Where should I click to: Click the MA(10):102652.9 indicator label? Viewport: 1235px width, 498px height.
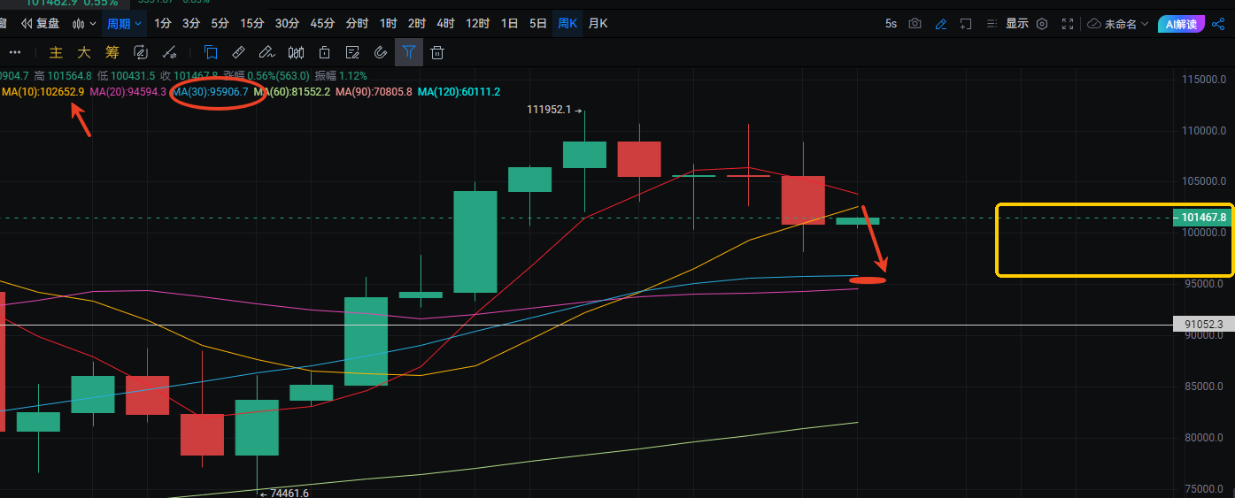[x=42, y=92]
